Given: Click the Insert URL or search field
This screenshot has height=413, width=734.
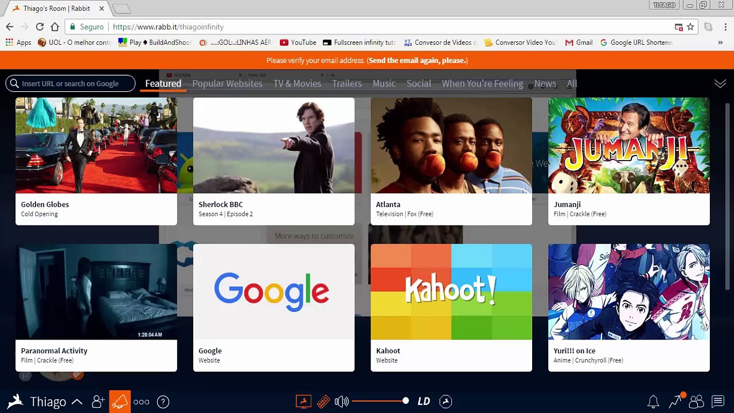Looking at the screenshot, I should (x=71, y=84).
